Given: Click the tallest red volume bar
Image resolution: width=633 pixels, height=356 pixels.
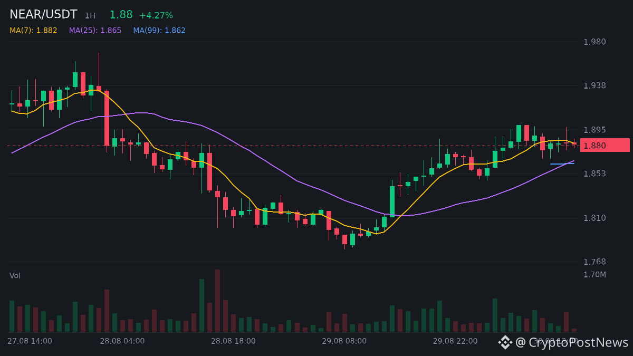Looking at the screenshot, I should point(217,301).
